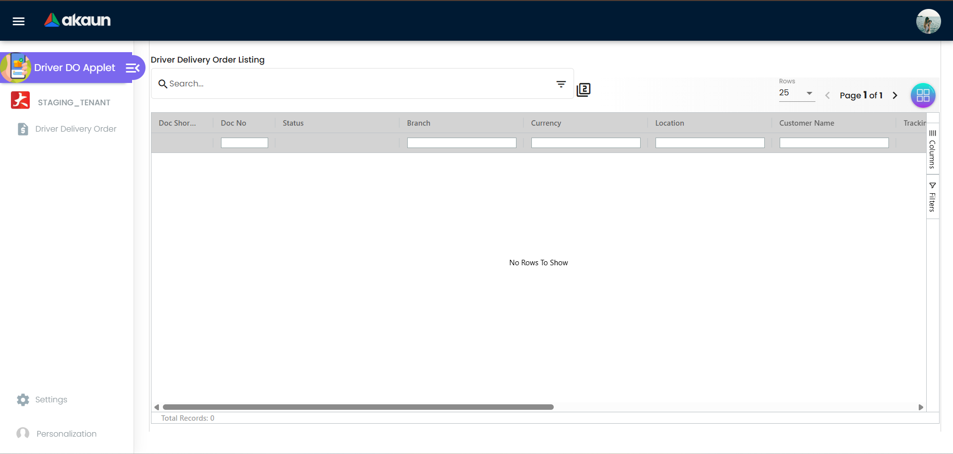Collapse the Driver DO Applet sidebar
The image size is (953, 454).
pyautogui.click(x=131, y=68)
